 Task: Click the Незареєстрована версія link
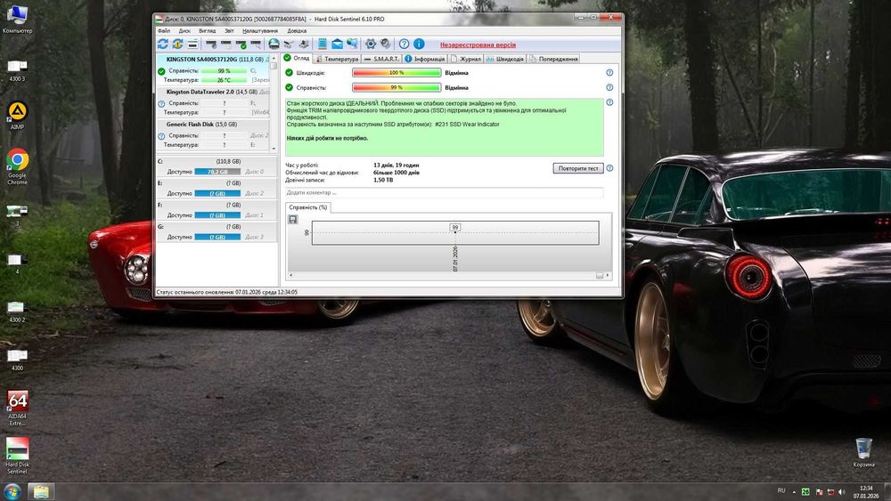point(478,44)
